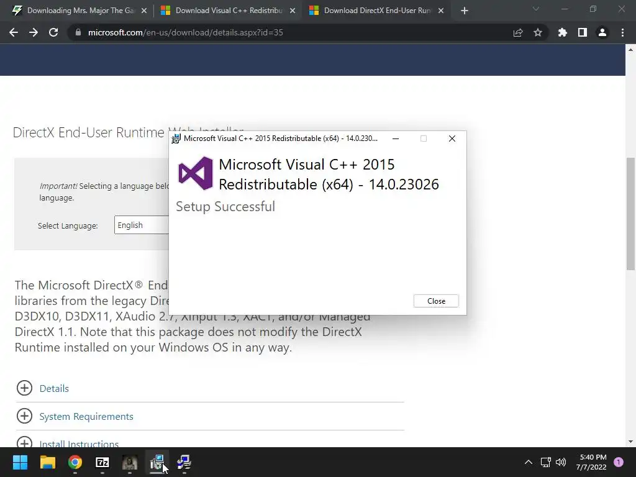Viewport: 636px width, 477px height.
Task: Open 7-Zip from taskbar
Action: click(x=102, y=462)
